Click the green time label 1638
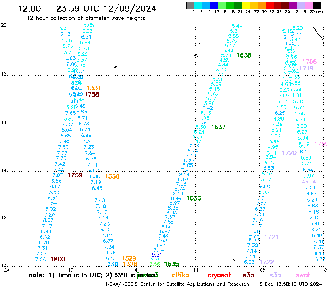The height and width of the screenshot is (288, 327). pos(244,55)
